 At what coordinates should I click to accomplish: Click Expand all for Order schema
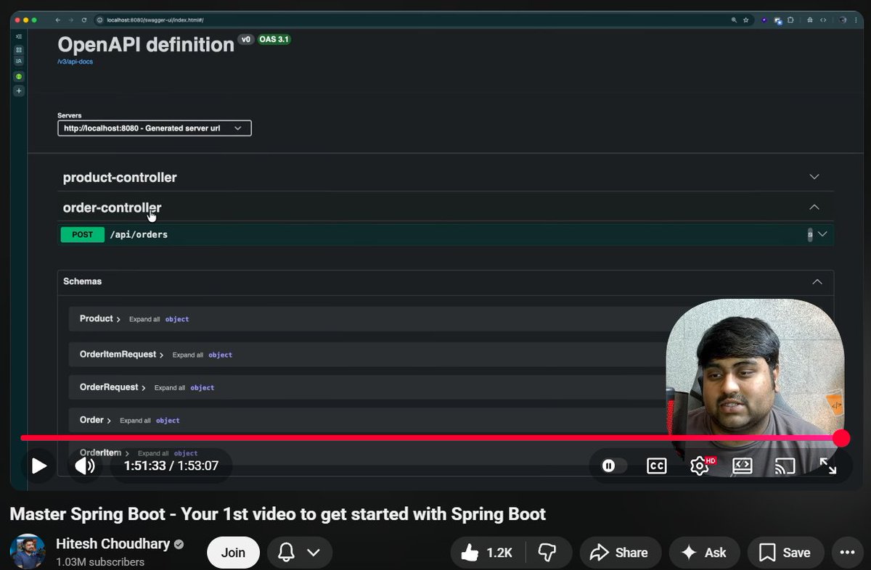pos(135,421)
